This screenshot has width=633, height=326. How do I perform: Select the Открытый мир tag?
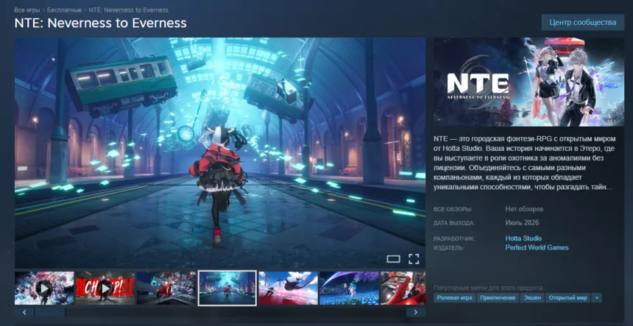(x=567, y=298)
